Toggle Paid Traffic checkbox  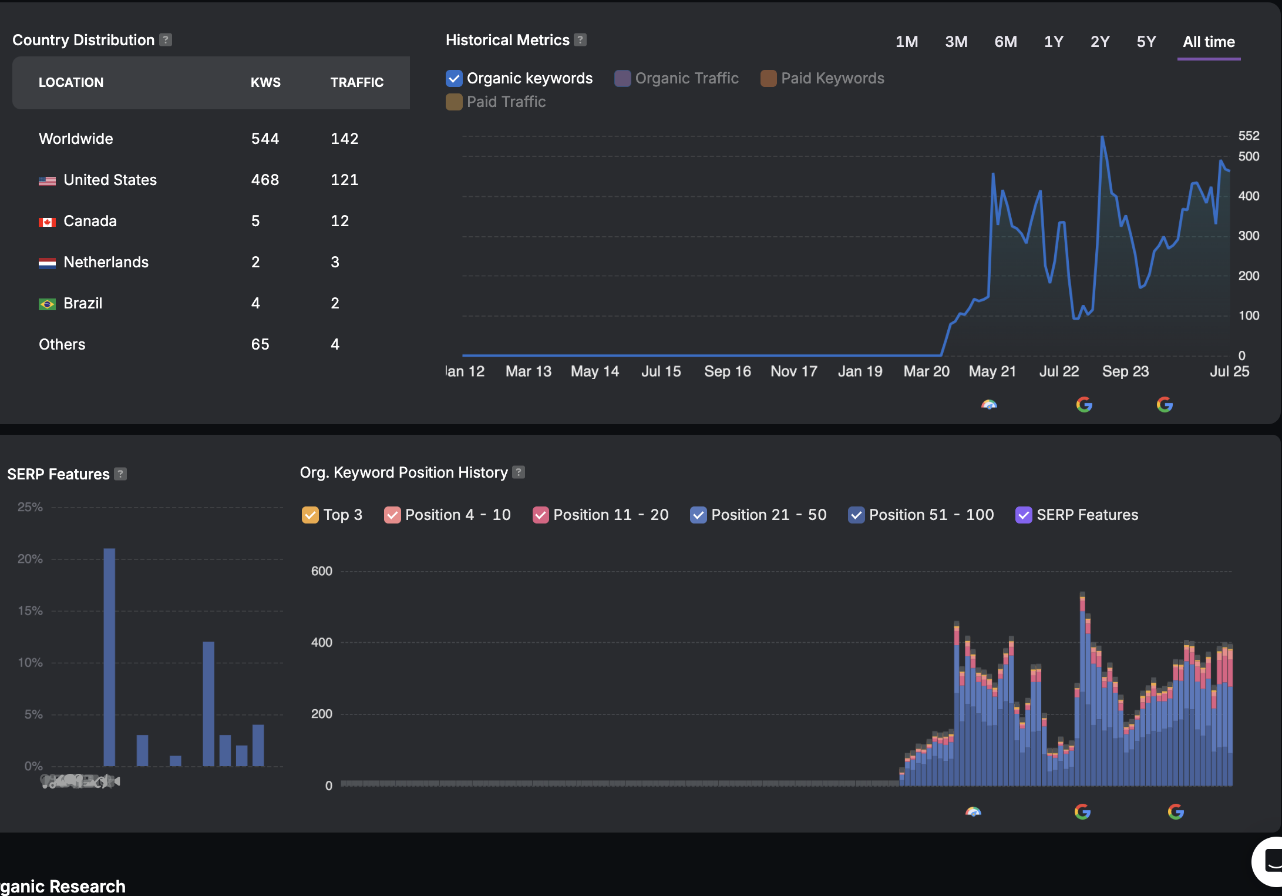pos(454,102)
